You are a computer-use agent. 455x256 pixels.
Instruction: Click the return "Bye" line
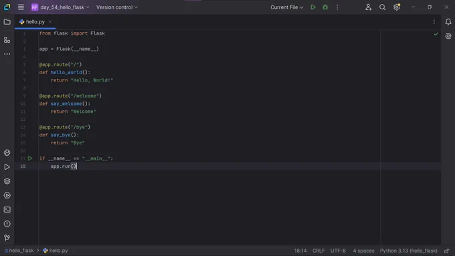click(68, 143)
